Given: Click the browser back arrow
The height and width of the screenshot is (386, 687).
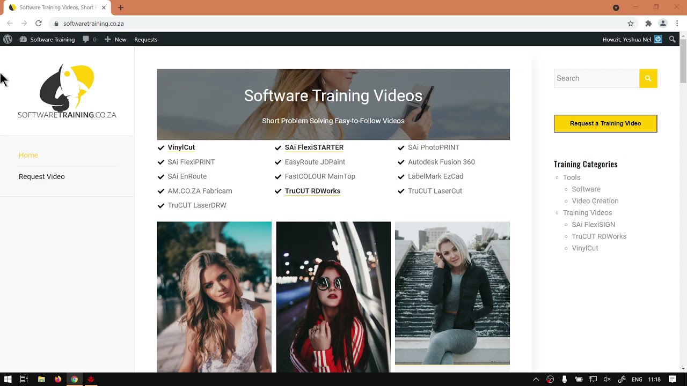Looking at the screenshot, I should [x=10, y=24].
